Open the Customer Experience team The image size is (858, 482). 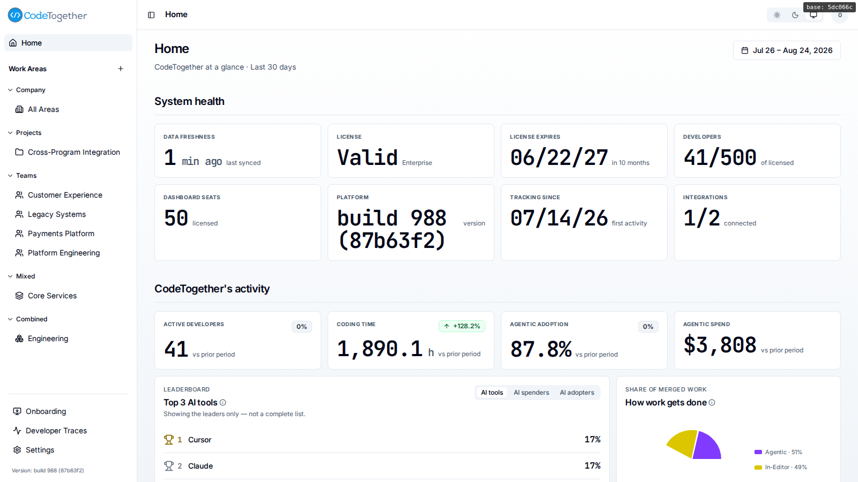pyautogui.click(x=70, y=195)
